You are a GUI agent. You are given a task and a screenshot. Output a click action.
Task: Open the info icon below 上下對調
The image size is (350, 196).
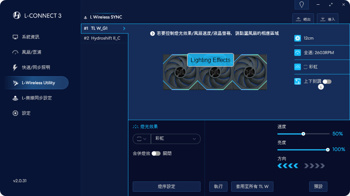pyautogui.click(x=321, y=87)
